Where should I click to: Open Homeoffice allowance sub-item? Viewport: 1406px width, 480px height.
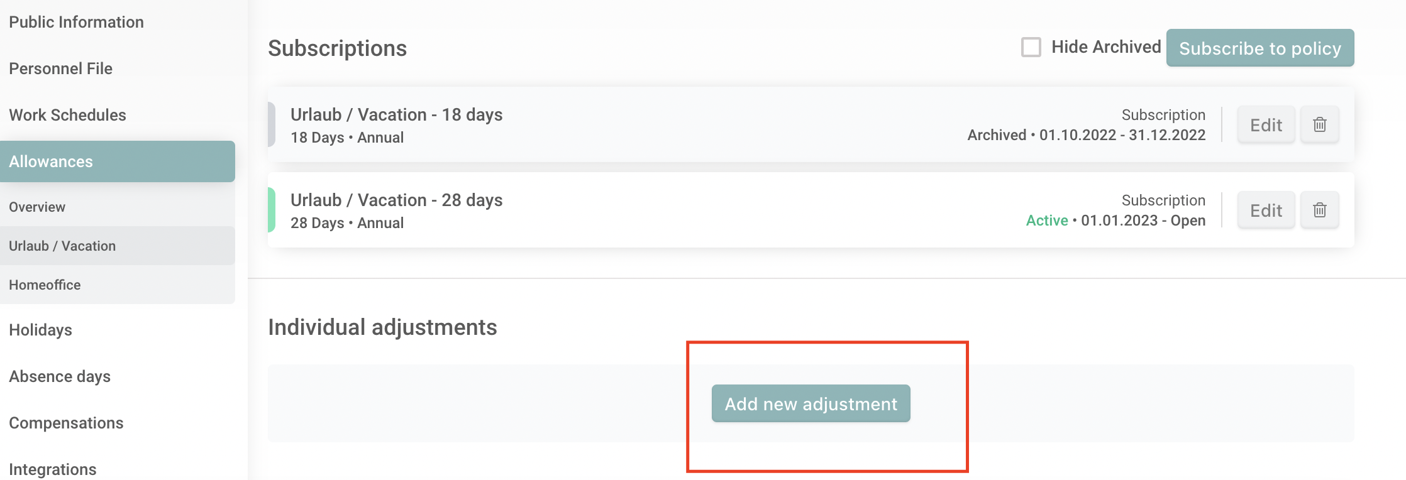[45, 285]
